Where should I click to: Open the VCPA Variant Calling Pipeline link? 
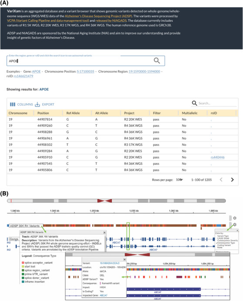pos(48,20)
